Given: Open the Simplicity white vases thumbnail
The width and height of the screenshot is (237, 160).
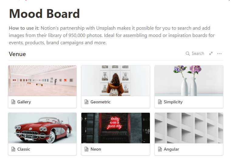Looking at the screenshot, I should [189, 81].
